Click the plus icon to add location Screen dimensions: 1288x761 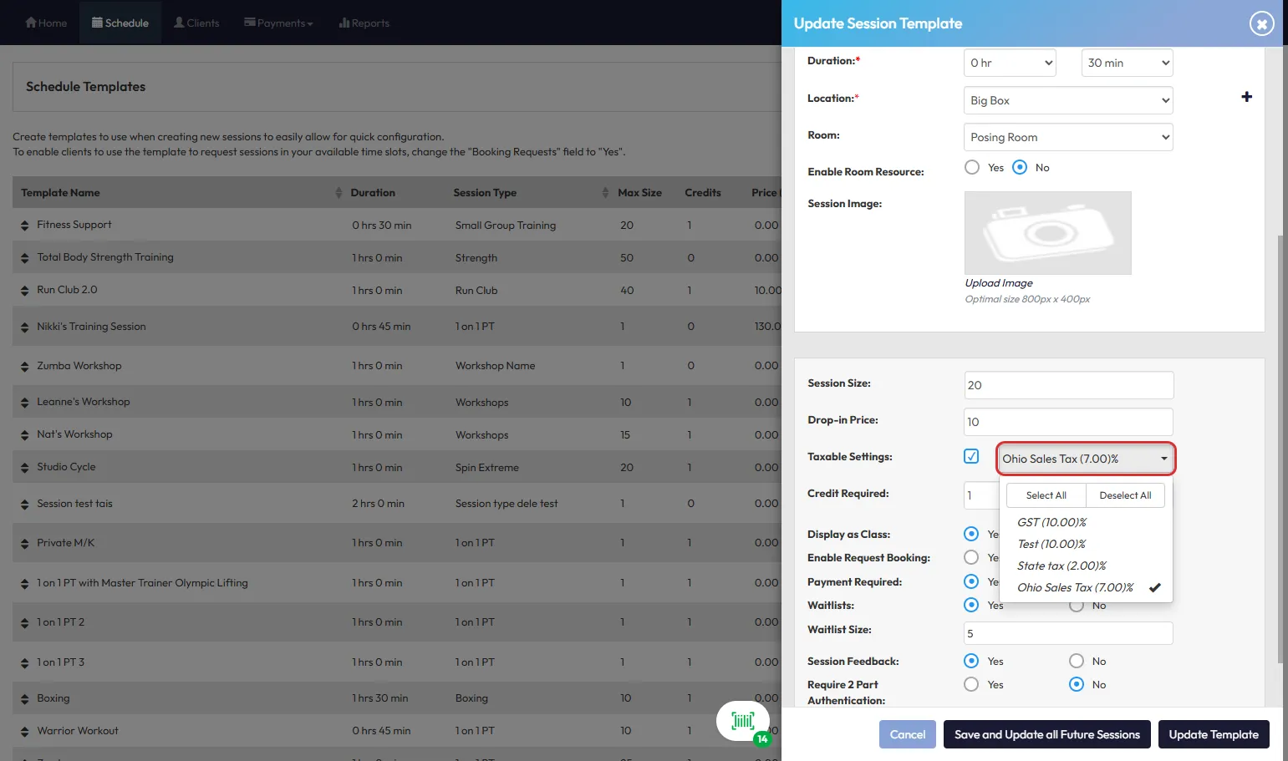pos(1246,97)
